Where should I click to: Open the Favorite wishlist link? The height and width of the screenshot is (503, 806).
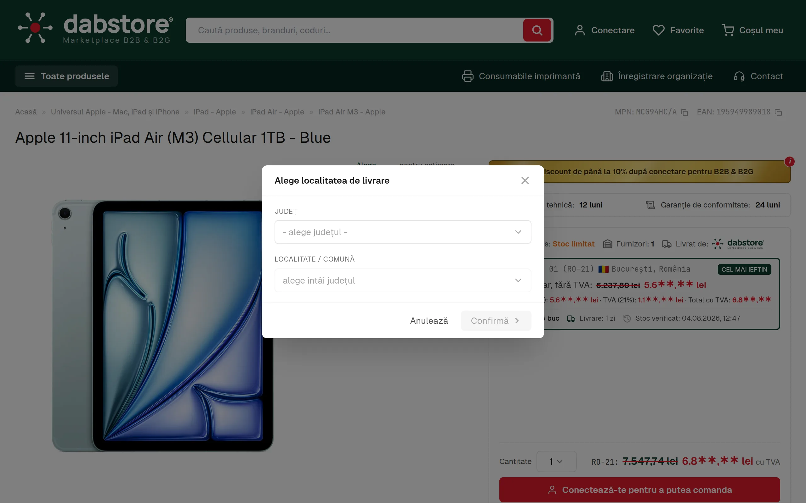pos(678,30)
